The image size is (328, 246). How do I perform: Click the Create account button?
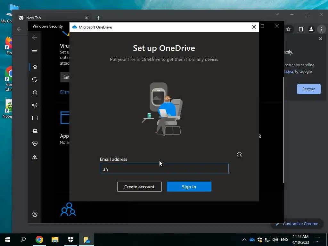pos(139,187)
